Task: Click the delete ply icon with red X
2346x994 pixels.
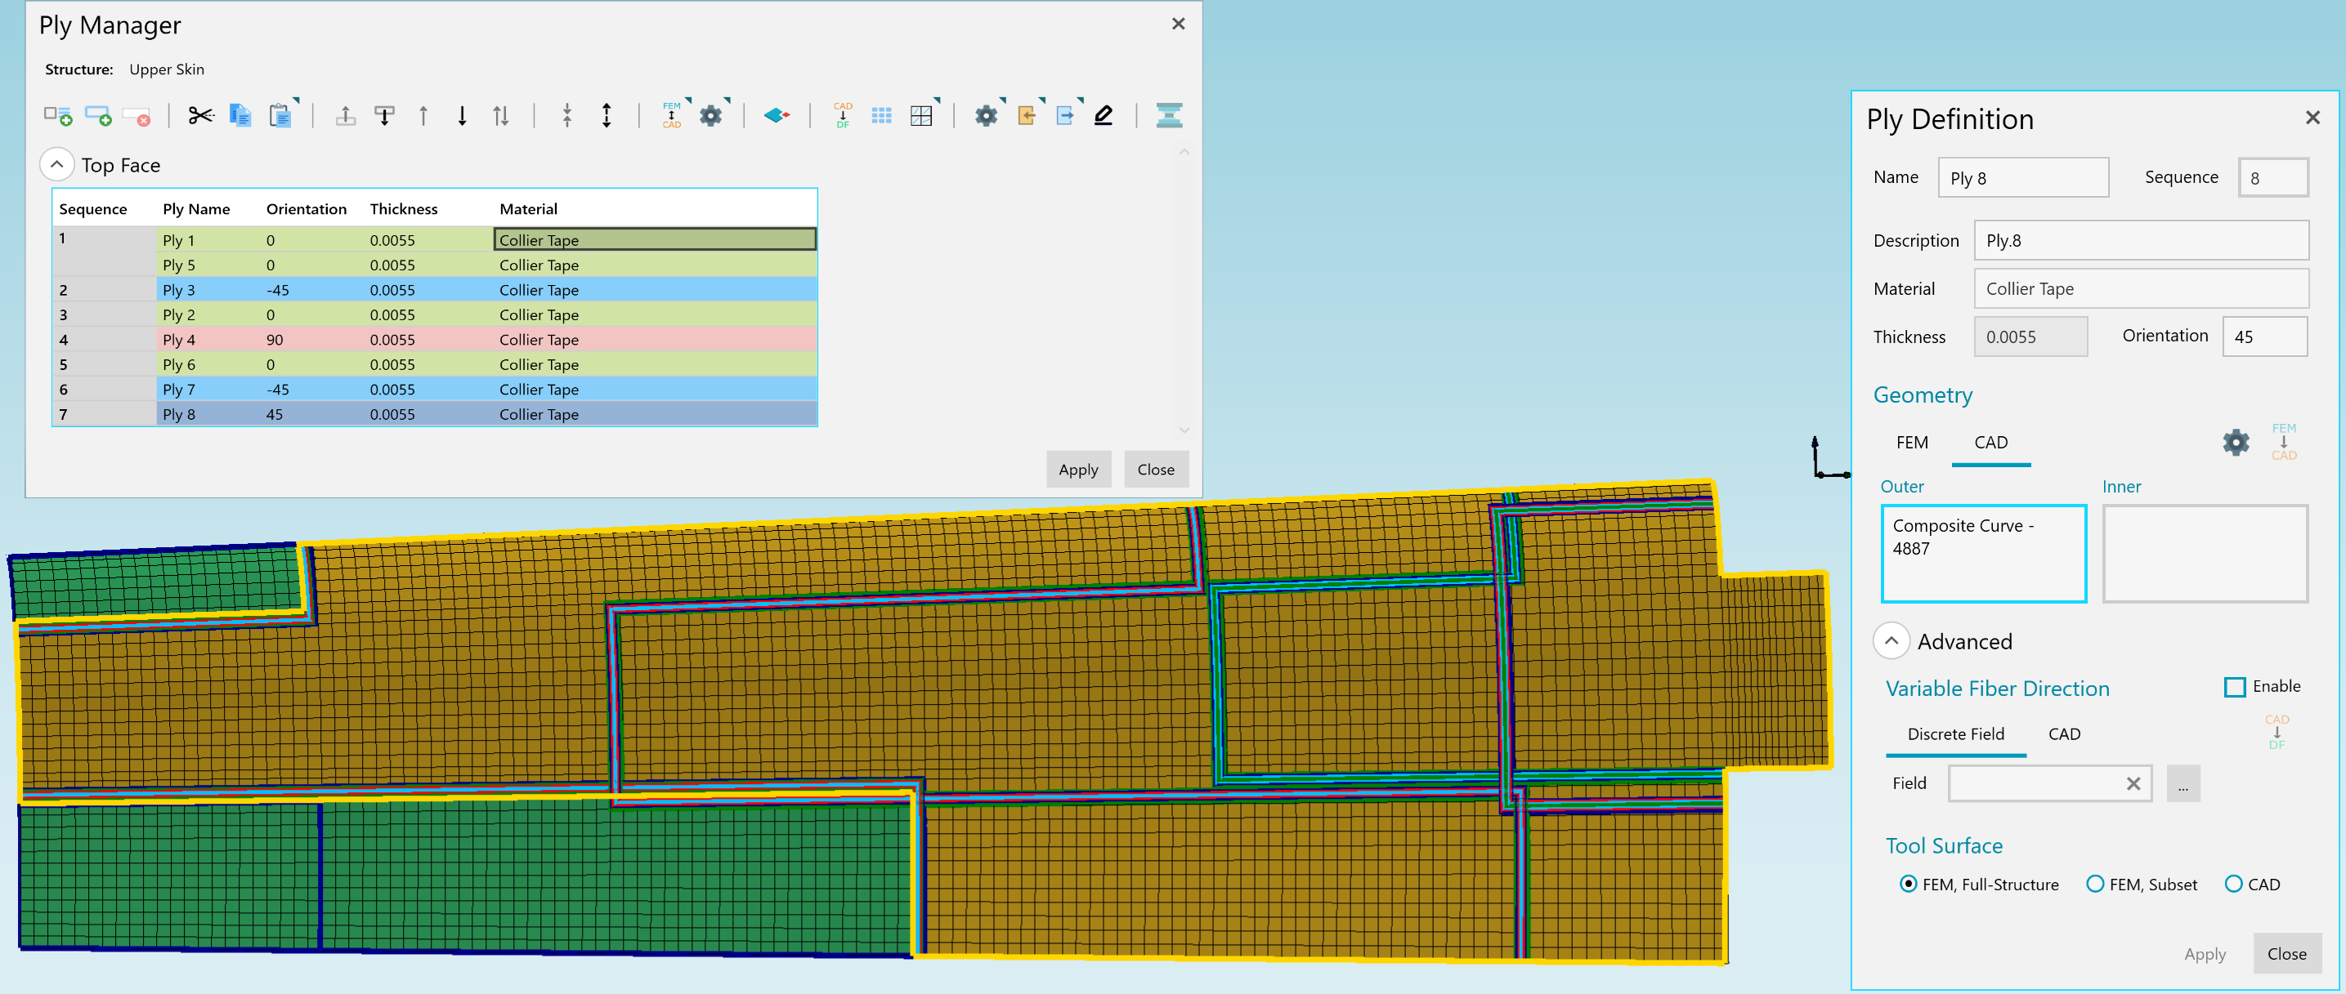Action: point(137,116)
